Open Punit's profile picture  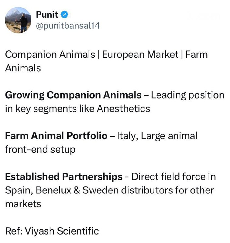click(18, 20)
